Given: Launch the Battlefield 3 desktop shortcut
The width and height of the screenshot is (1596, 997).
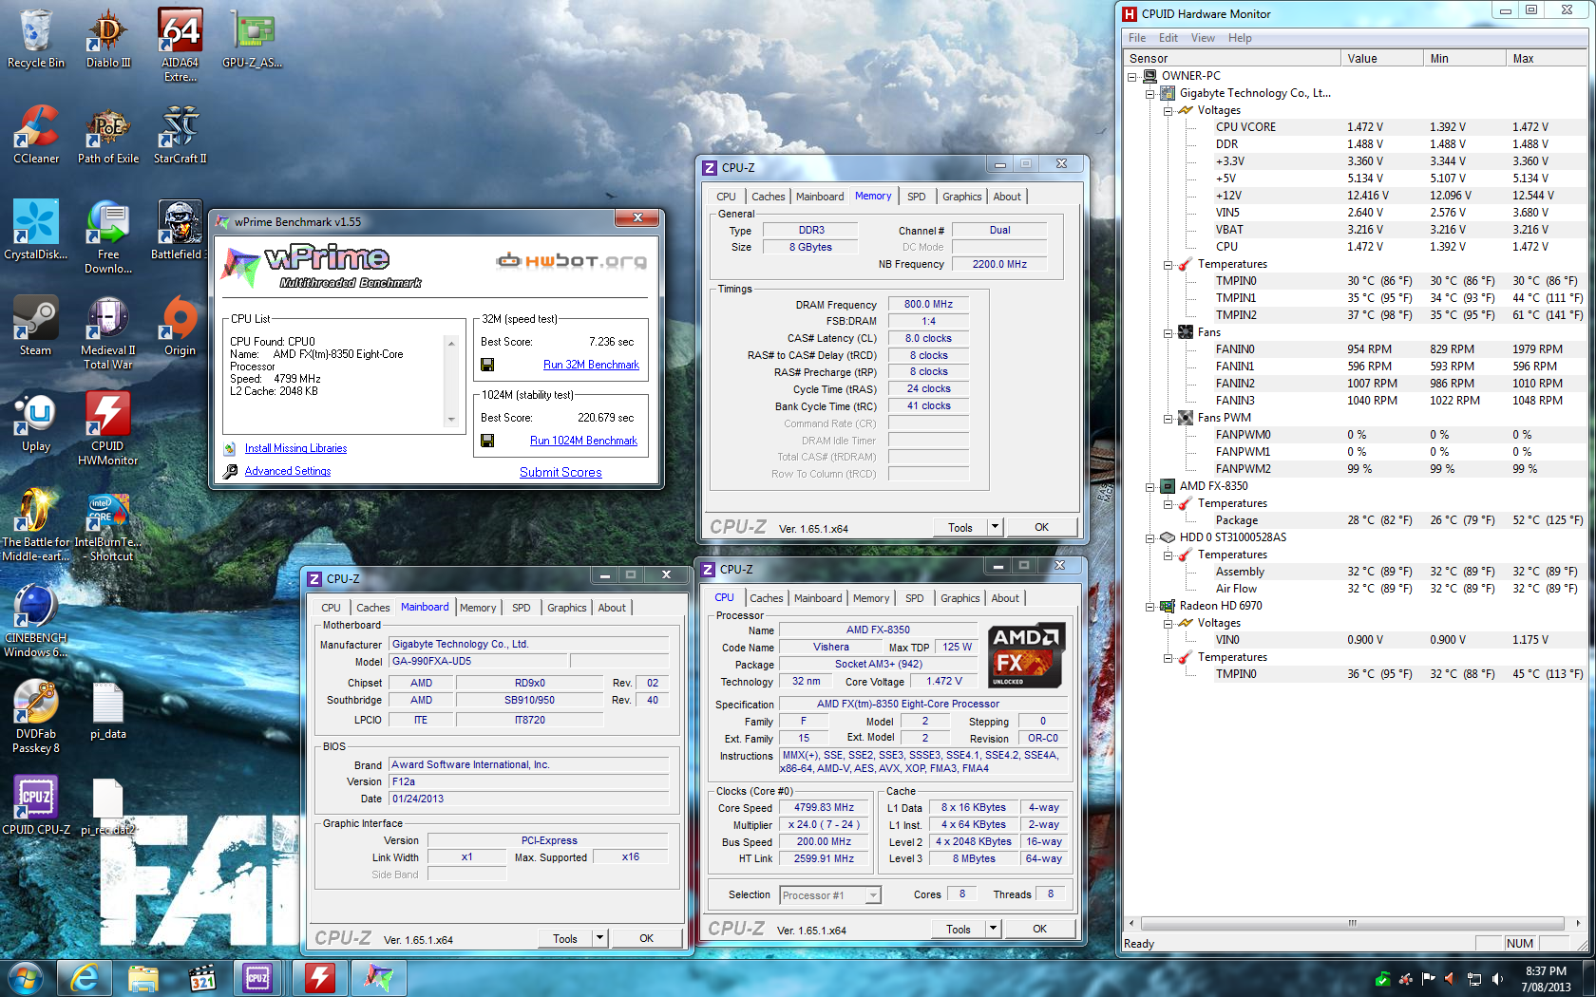Looking at the screenshot, I should pyautogui.click(x=180, y=230).
